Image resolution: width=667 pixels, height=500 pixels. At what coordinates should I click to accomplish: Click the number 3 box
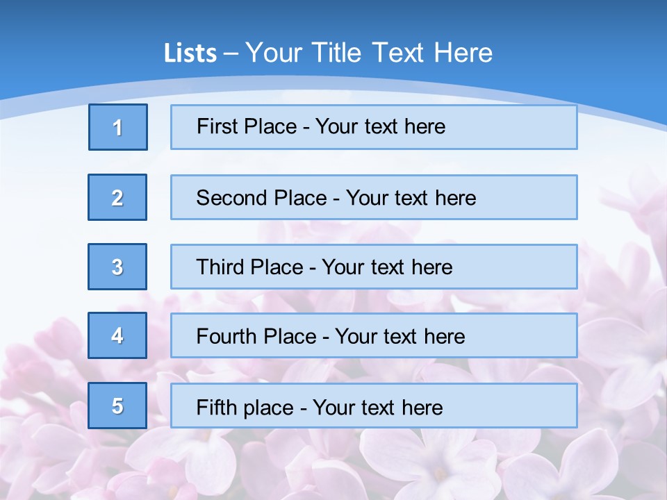pos(117,267)
